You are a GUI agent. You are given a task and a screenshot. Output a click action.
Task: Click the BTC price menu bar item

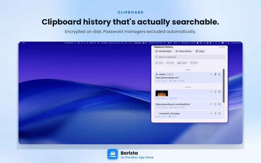tap(104, 43)
